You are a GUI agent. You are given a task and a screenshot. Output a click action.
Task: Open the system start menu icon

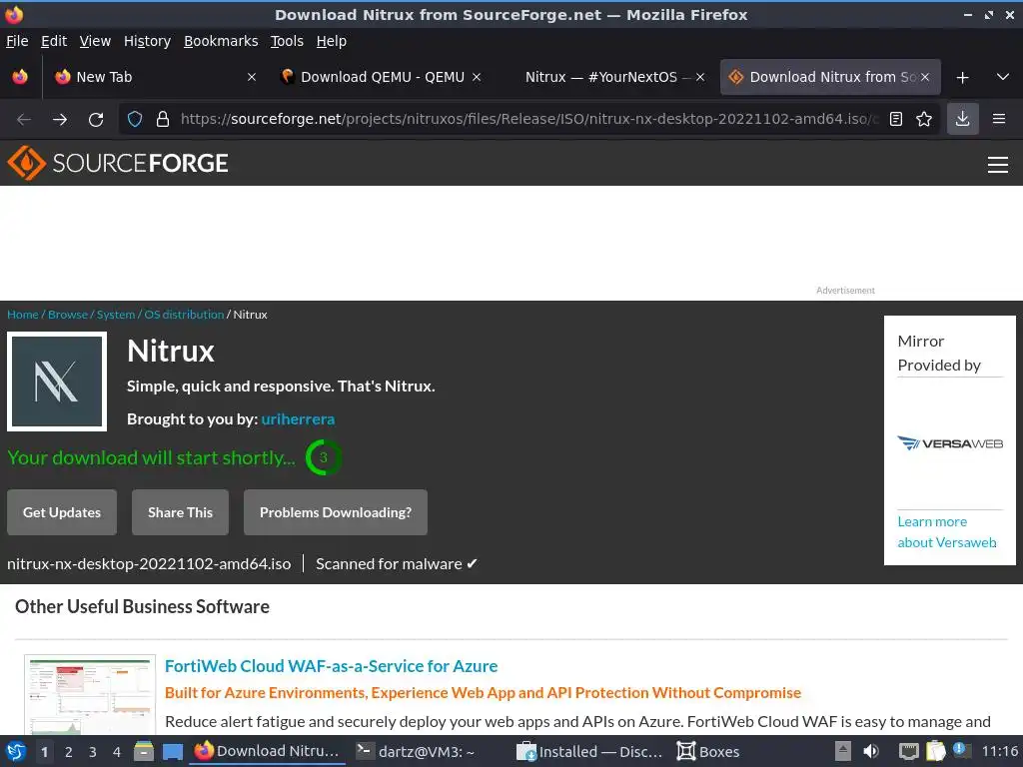click(16, 752)
